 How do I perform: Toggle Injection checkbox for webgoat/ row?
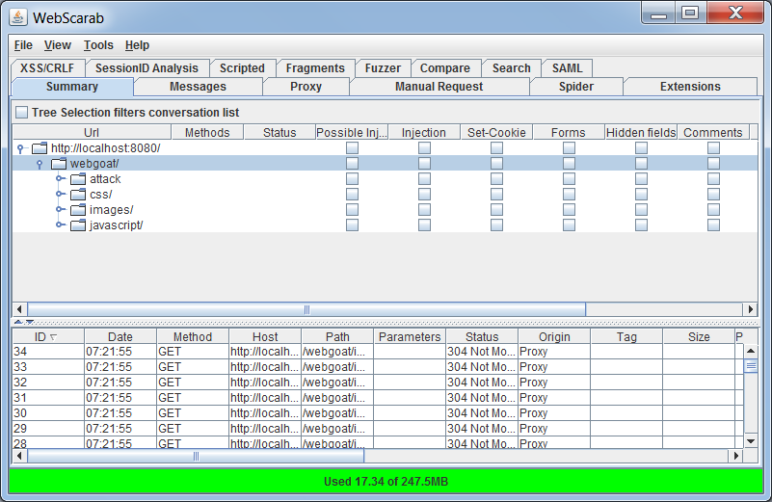click(x=424, y=164)
